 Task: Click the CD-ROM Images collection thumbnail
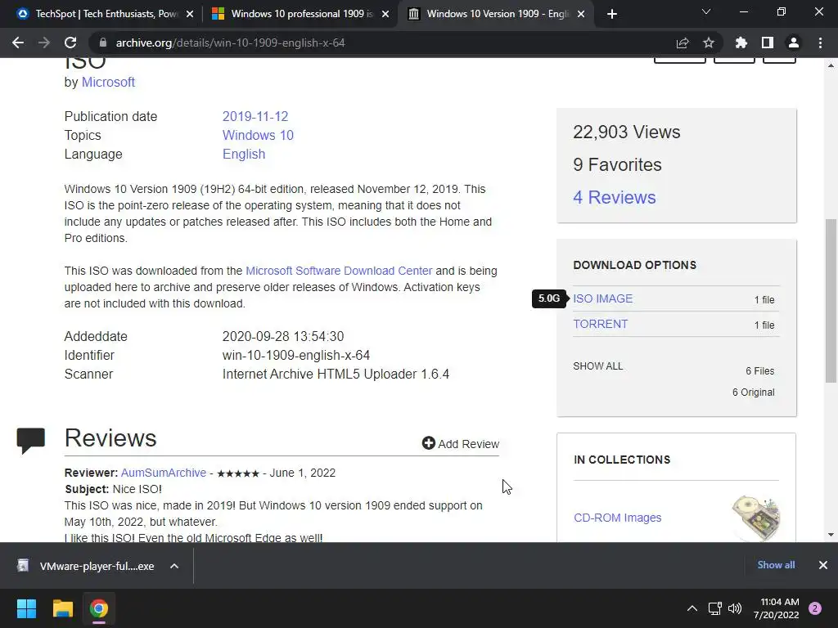tap(755, 518)
